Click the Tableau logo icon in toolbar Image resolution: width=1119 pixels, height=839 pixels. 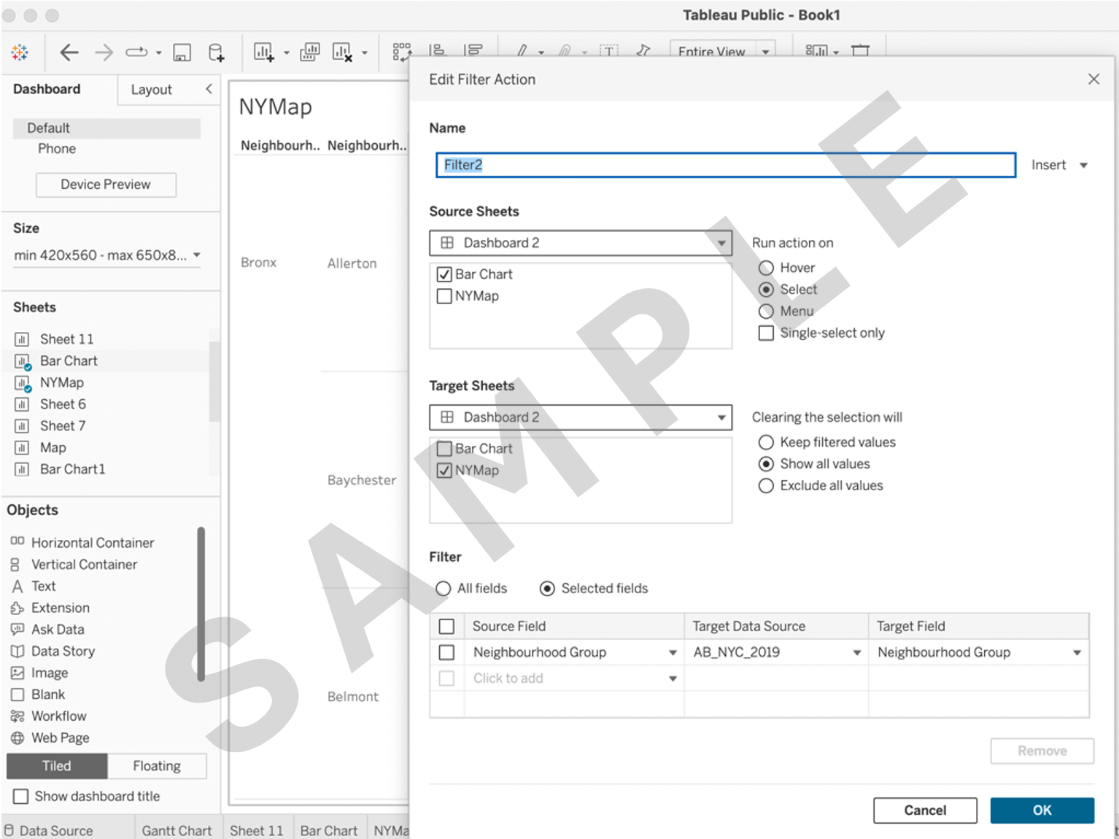[x=20, y=52]
